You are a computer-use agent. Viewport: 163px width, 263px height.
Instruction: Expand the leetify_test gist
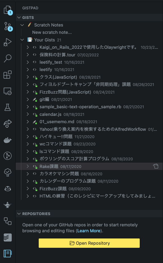[27, 62]
